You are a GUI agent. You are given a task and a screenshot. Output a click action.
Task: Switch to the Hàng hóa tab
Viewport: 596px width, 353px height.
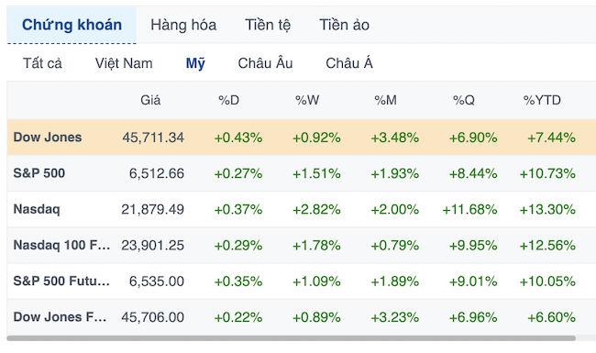click(183, 25)
